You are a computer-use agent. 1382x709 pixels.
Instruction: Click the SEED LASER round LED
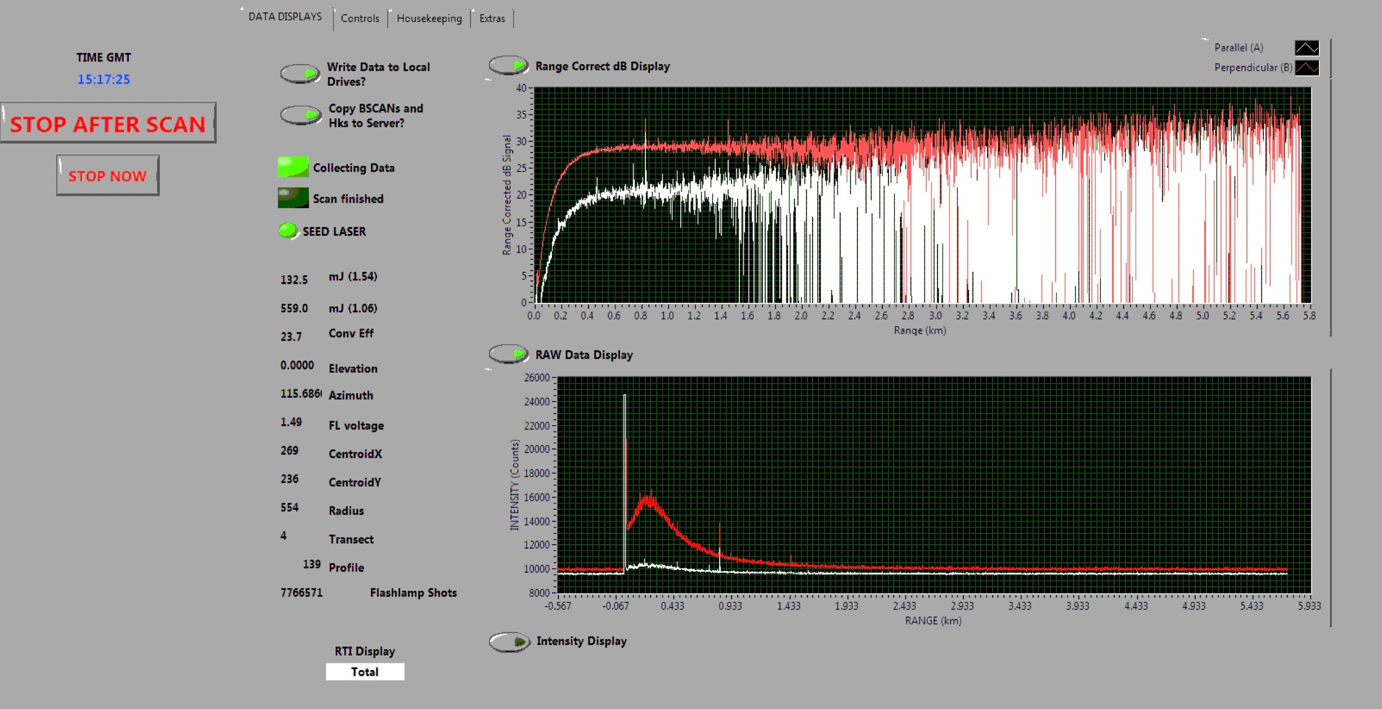point(288,231)
